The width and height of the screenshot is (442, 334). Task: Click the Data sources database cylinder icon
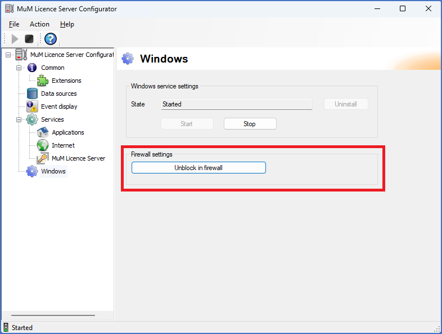32,93
